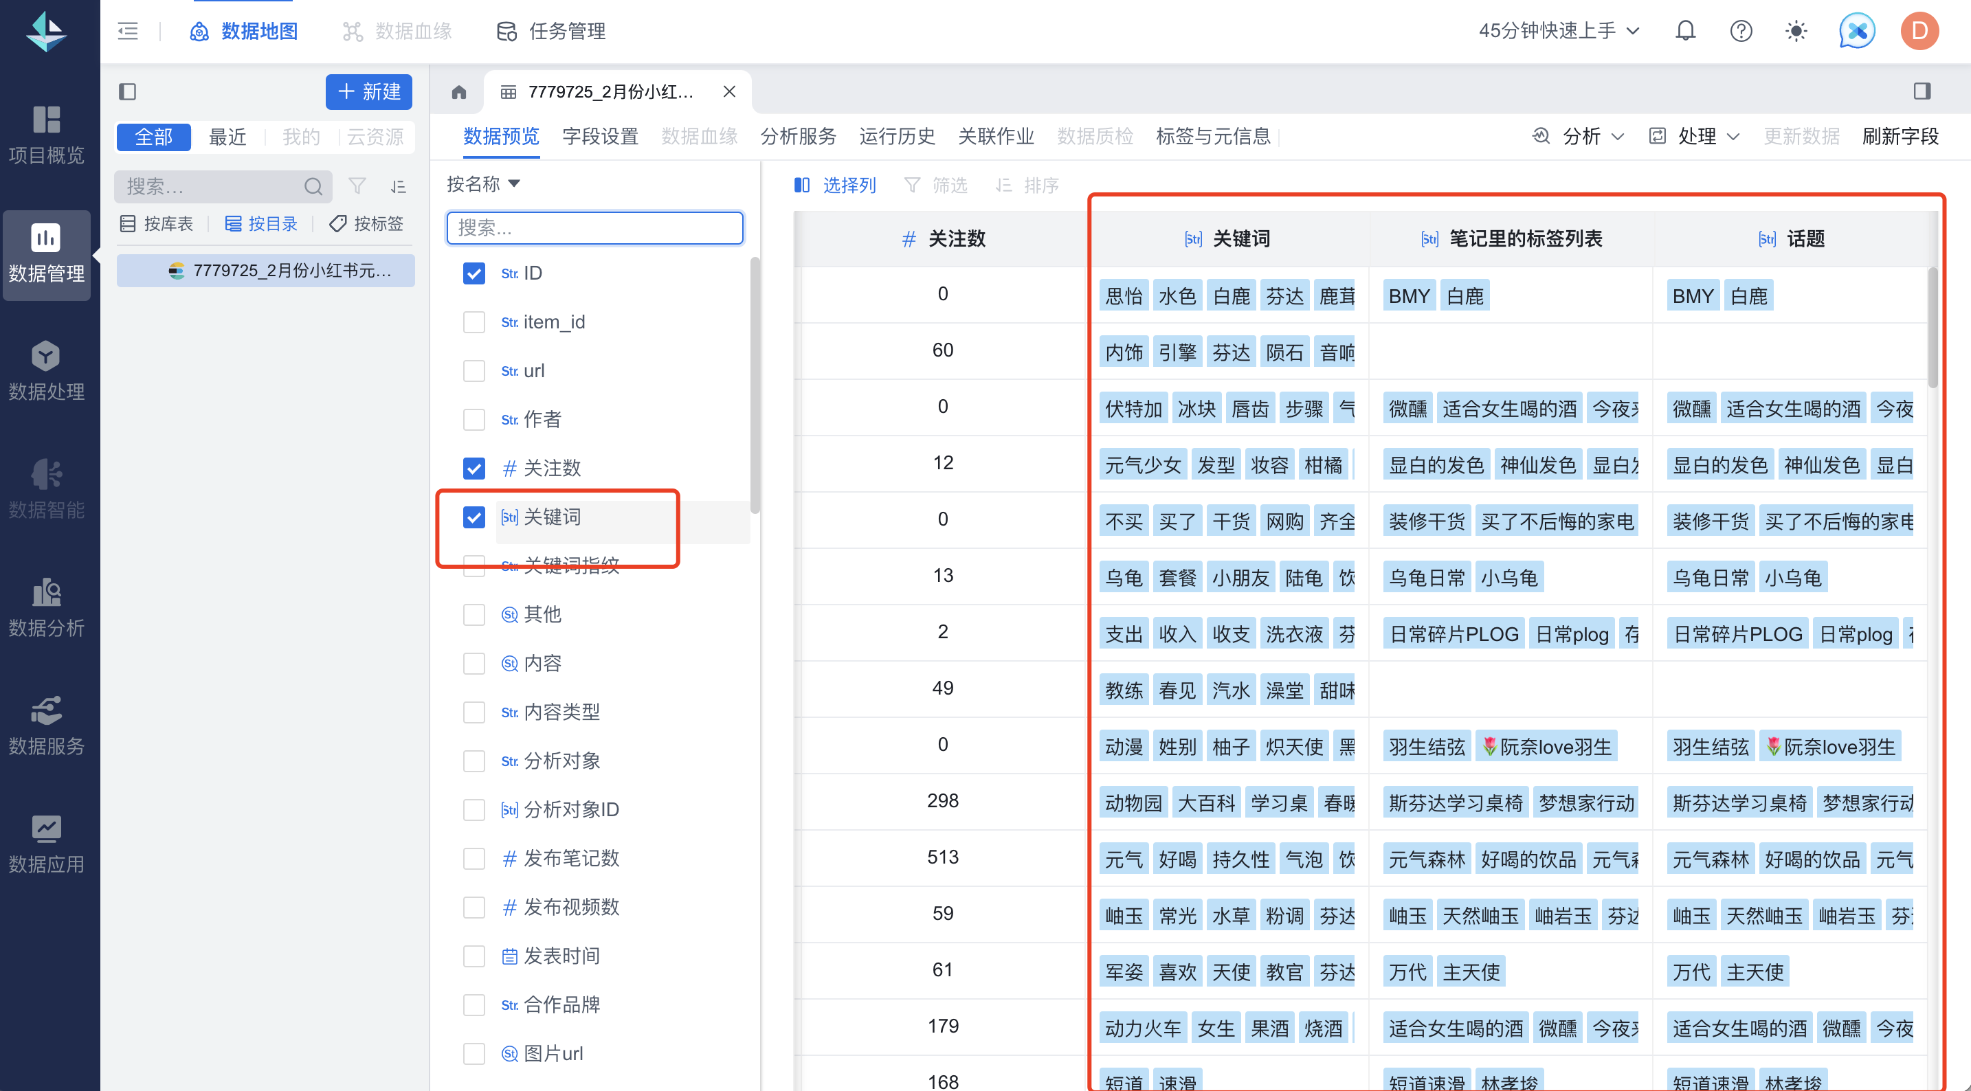Click the app logo at top left
The width and height of the screenshot is (1971, 1091).
pyautogui.click(x=46, y=32)
